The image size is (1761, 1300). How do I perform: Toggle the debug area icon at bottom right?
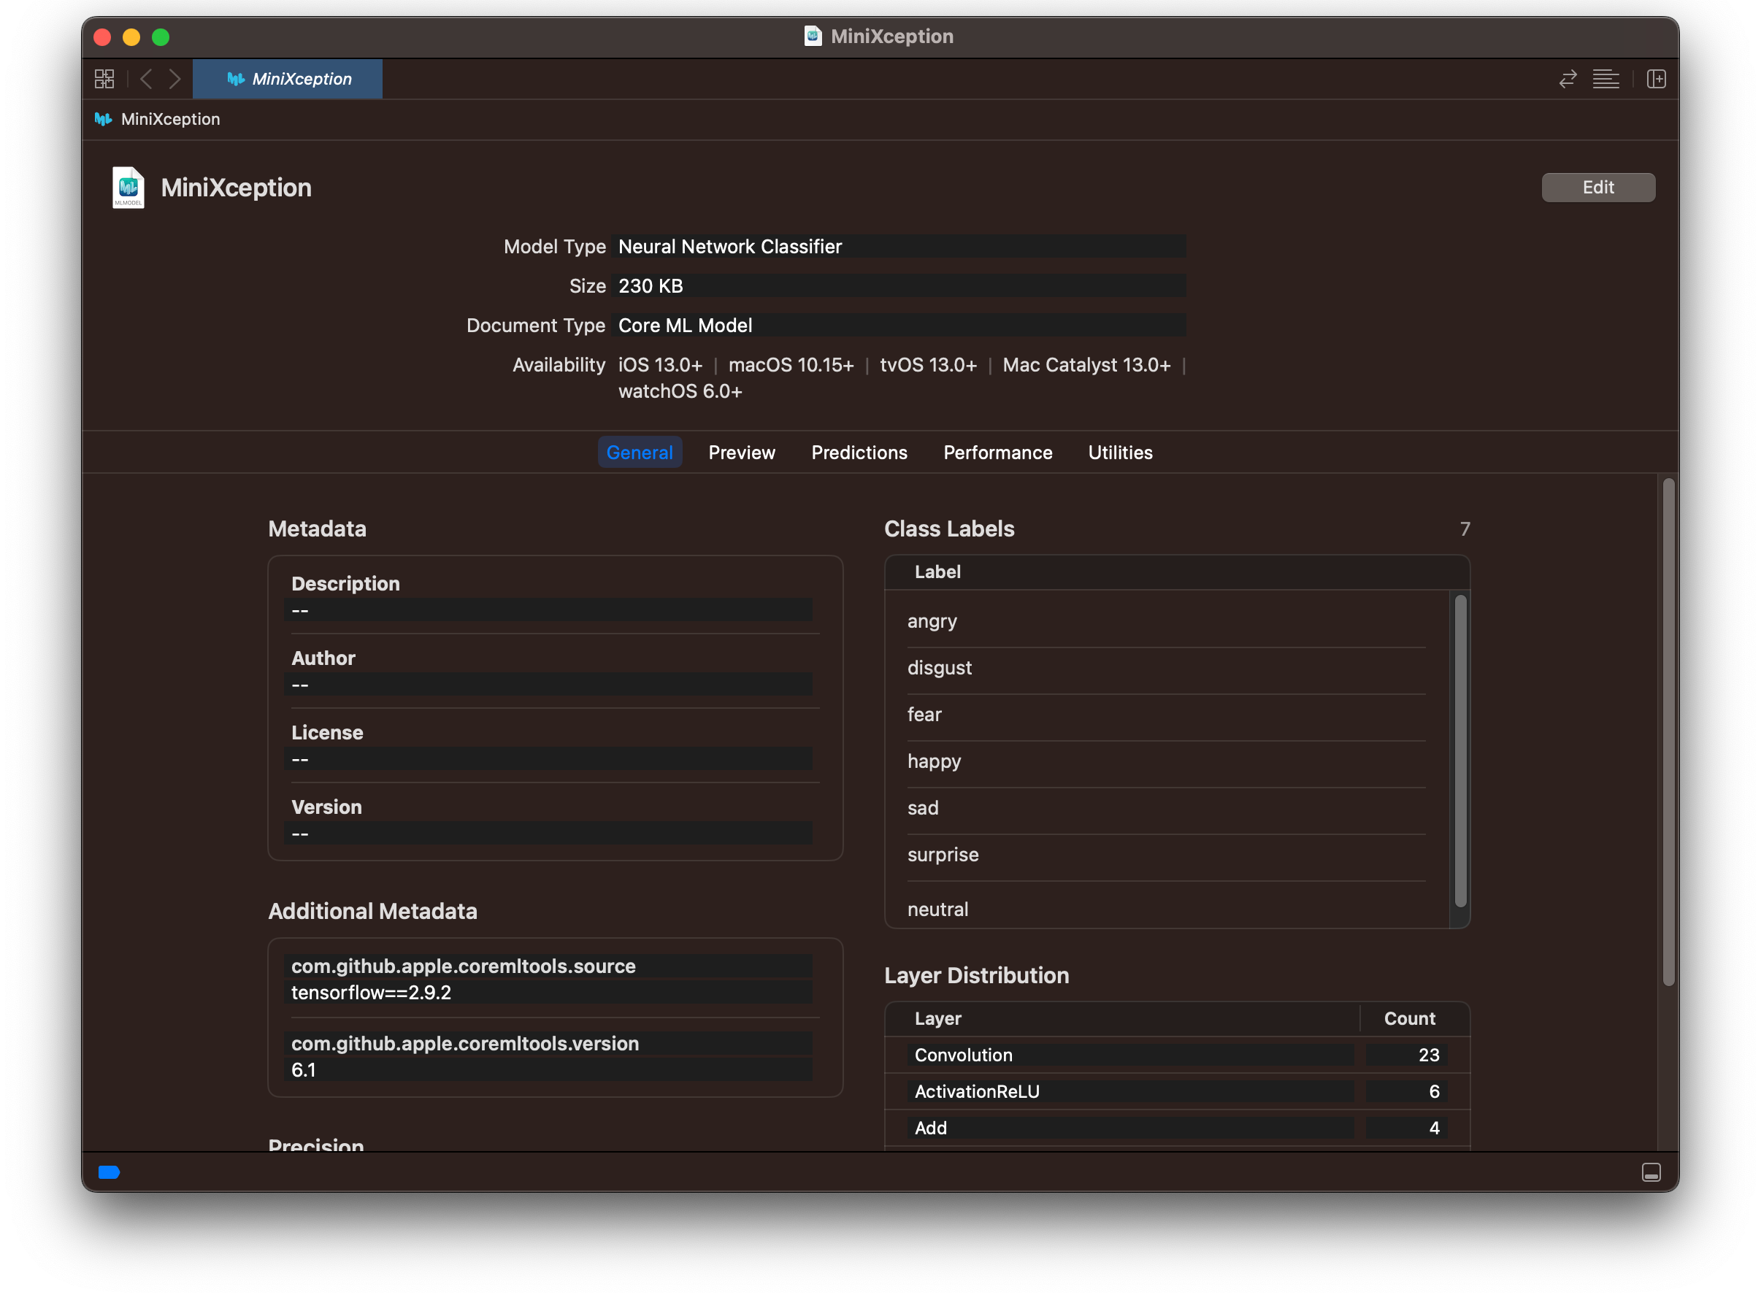click(x=1651, y=1172)
